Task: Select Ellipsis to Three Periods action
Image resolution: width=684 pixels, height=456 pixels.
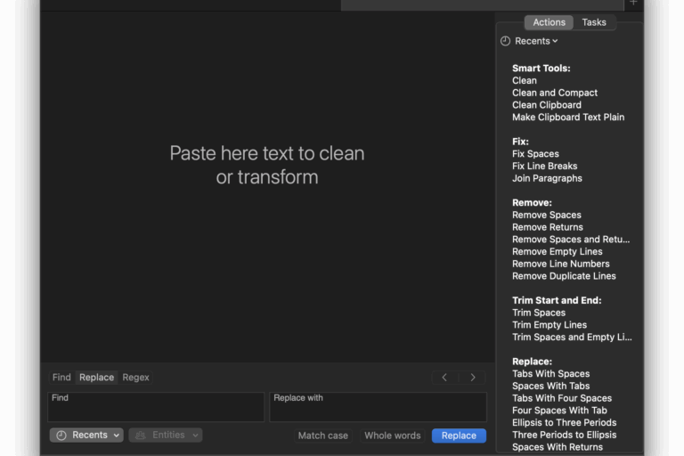Action: (x=564, y=423)
